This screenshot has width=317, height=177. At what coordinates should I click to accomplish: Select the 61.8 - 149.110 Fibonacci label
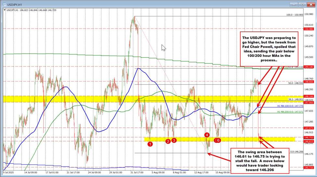pyautogui.click(x=296, y=67)
